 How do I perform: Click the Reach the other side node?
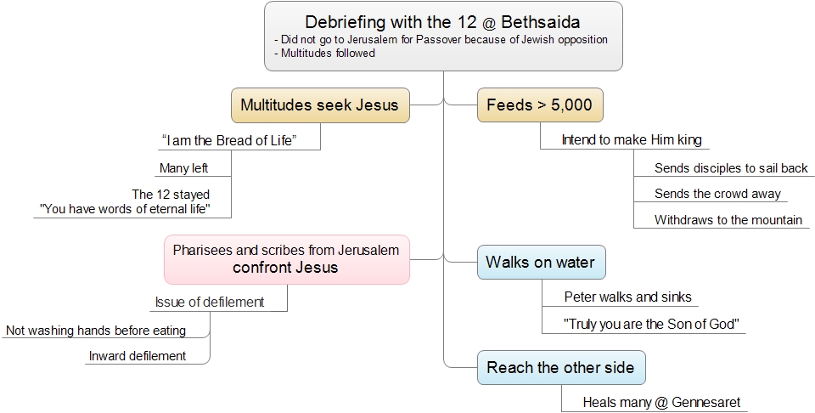(561, 368)
